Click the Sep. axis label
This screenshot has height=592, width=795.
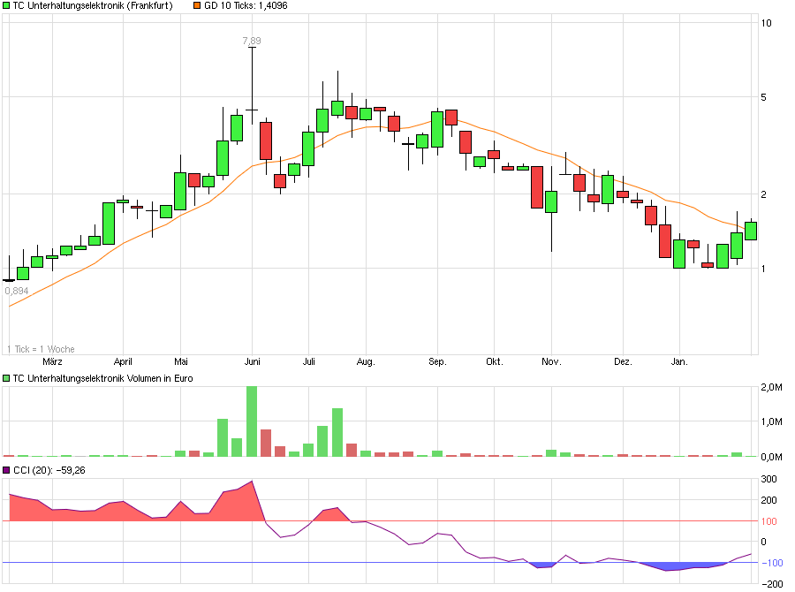[436, 361]
